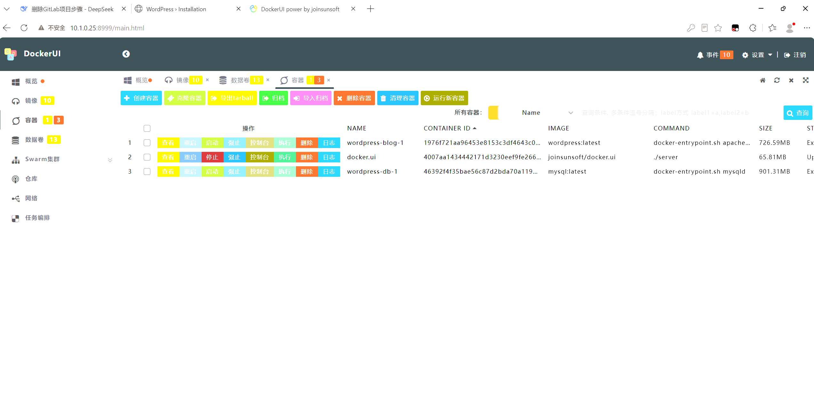Viewport: 814px width, 399px height.
Task: Click 导出tarball button
Action: point(232,98)
